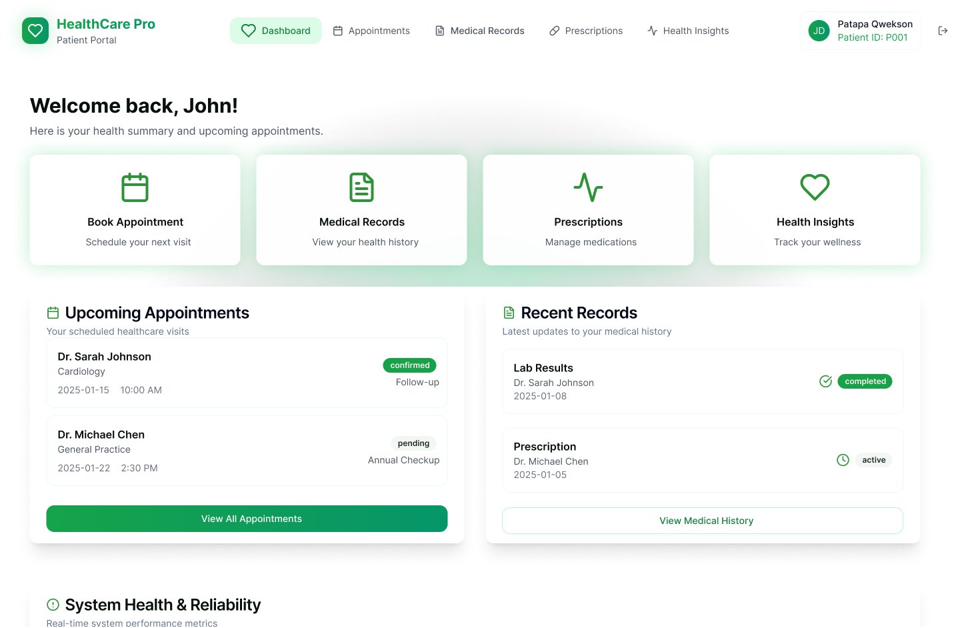
Task: Click the HealthCare Pro heart logo
Action: tap(35, 31)
